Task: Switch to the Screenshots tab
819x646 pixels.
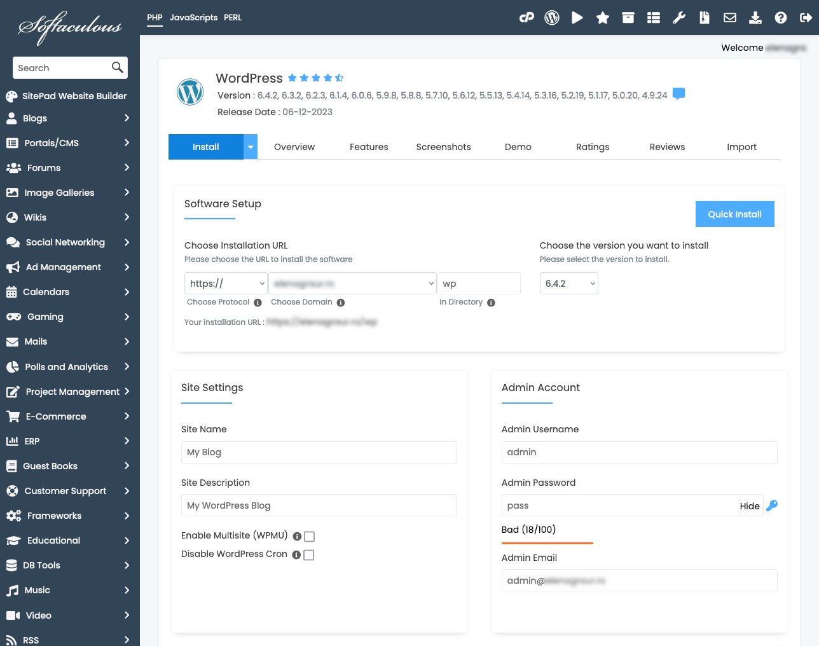Action: tap(443, 147)
